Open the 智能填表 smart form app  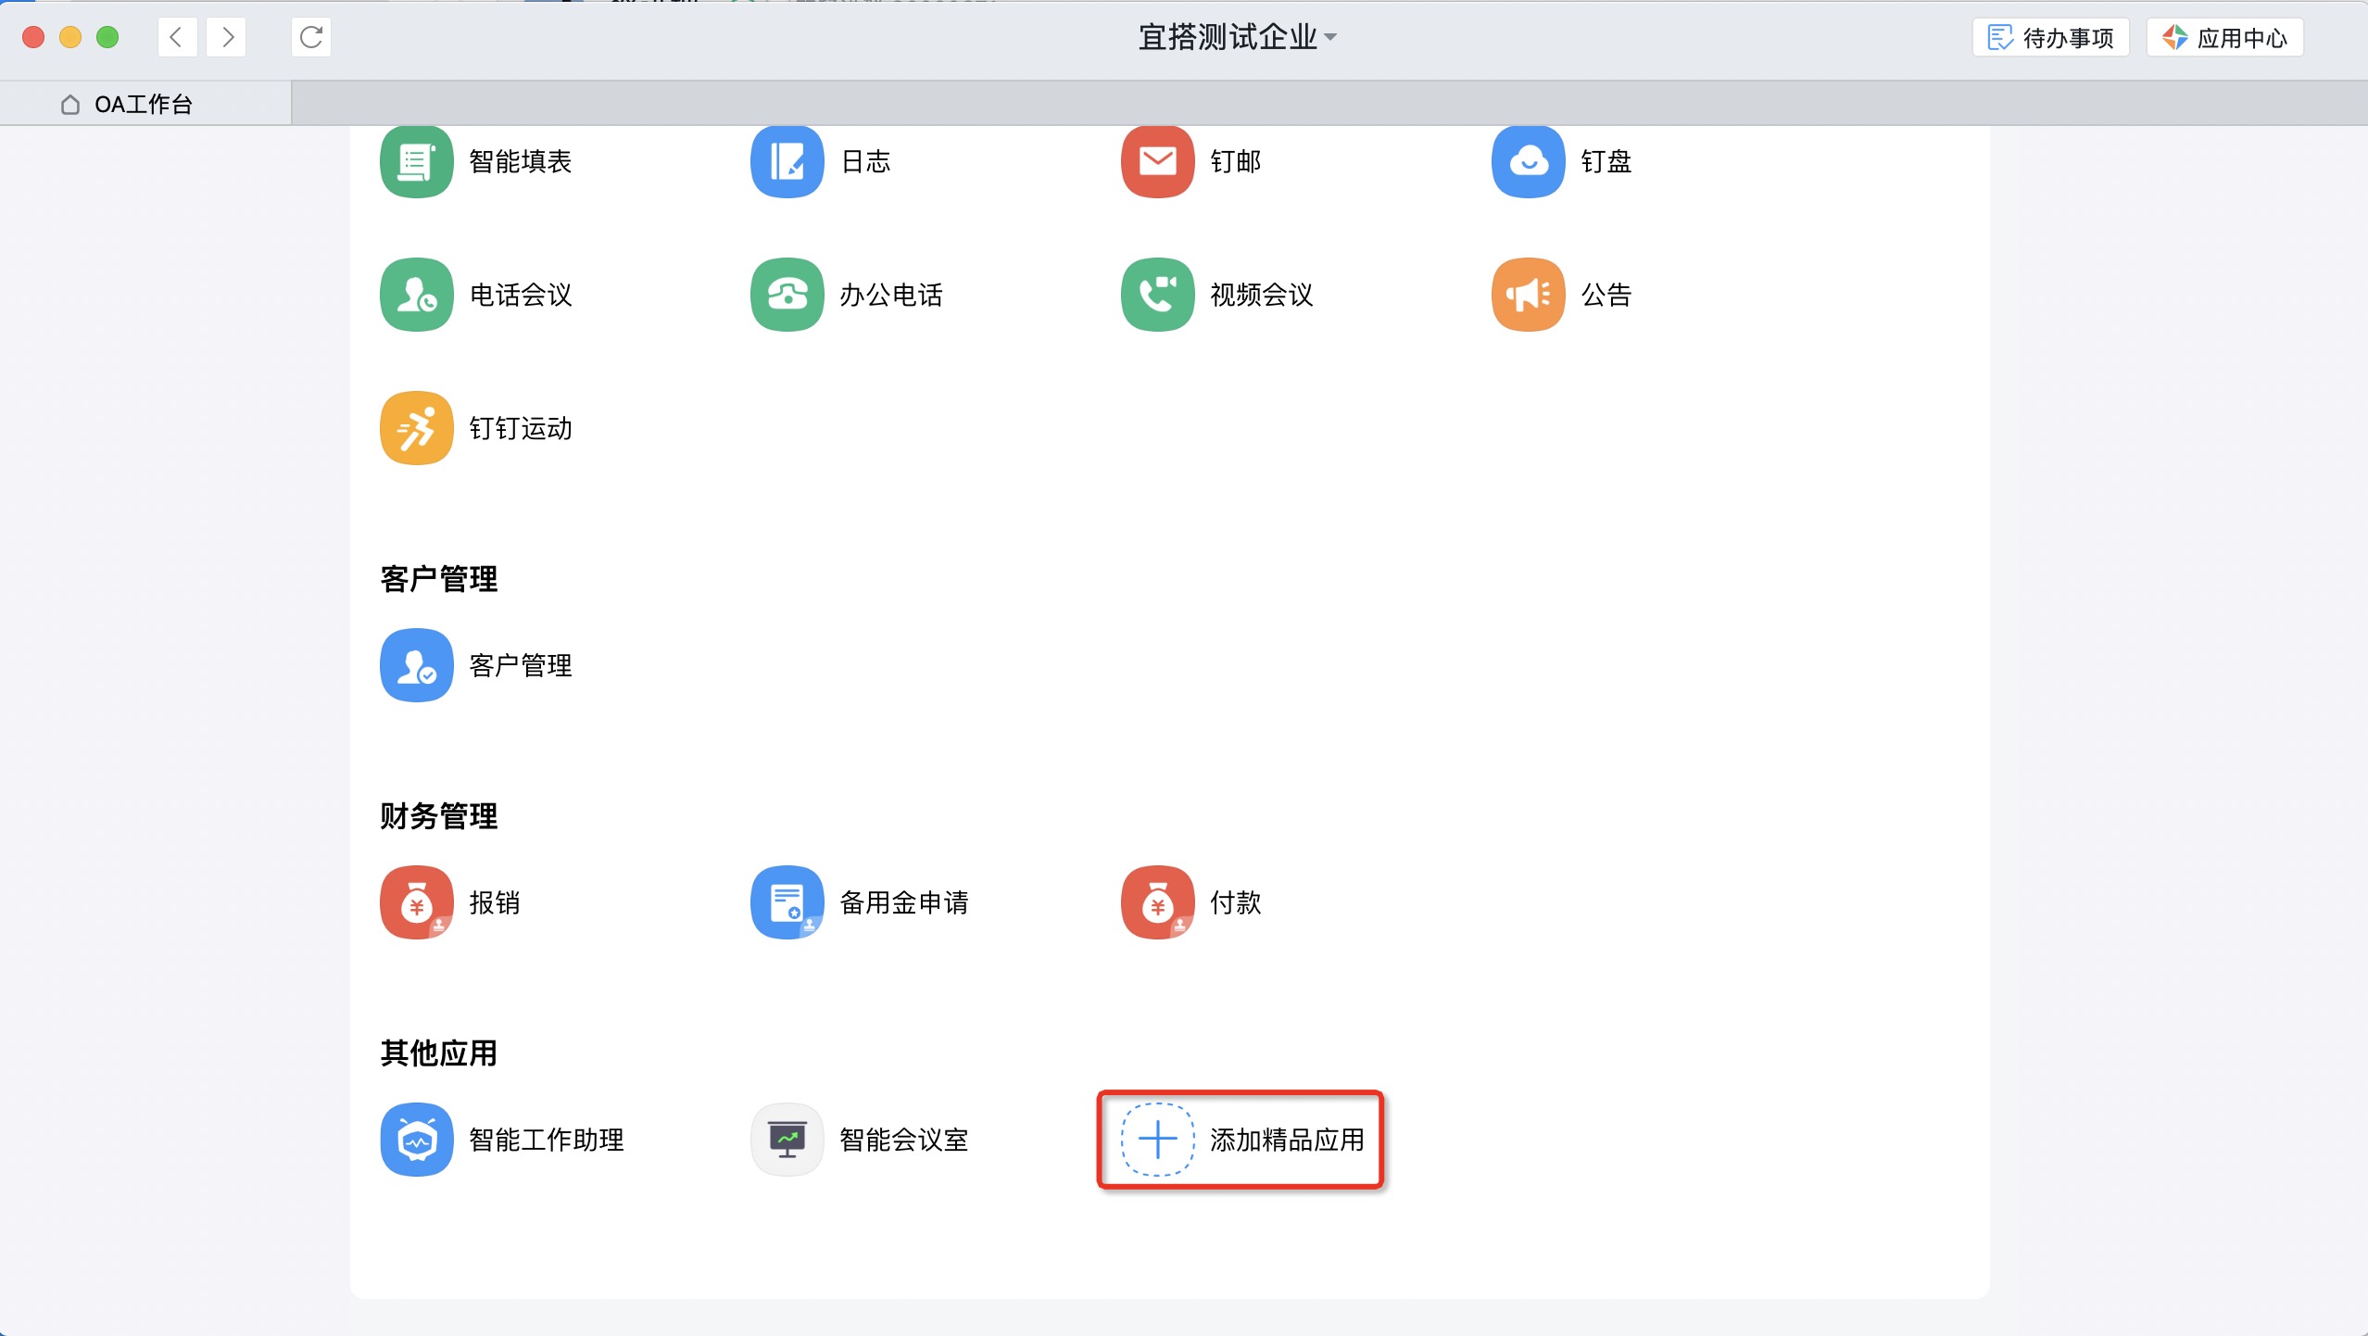coord(416,162)
